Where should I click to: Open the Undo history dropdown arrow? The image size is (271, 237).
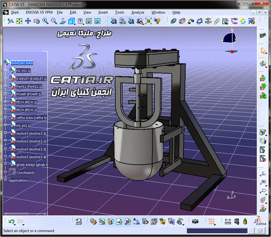(15, 225)
